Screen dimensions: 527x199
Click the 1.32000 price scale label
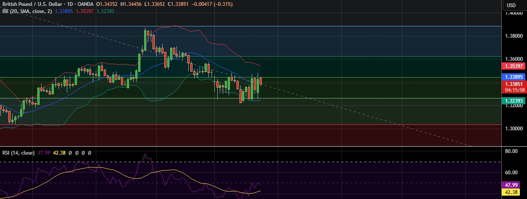pos(514,106)
